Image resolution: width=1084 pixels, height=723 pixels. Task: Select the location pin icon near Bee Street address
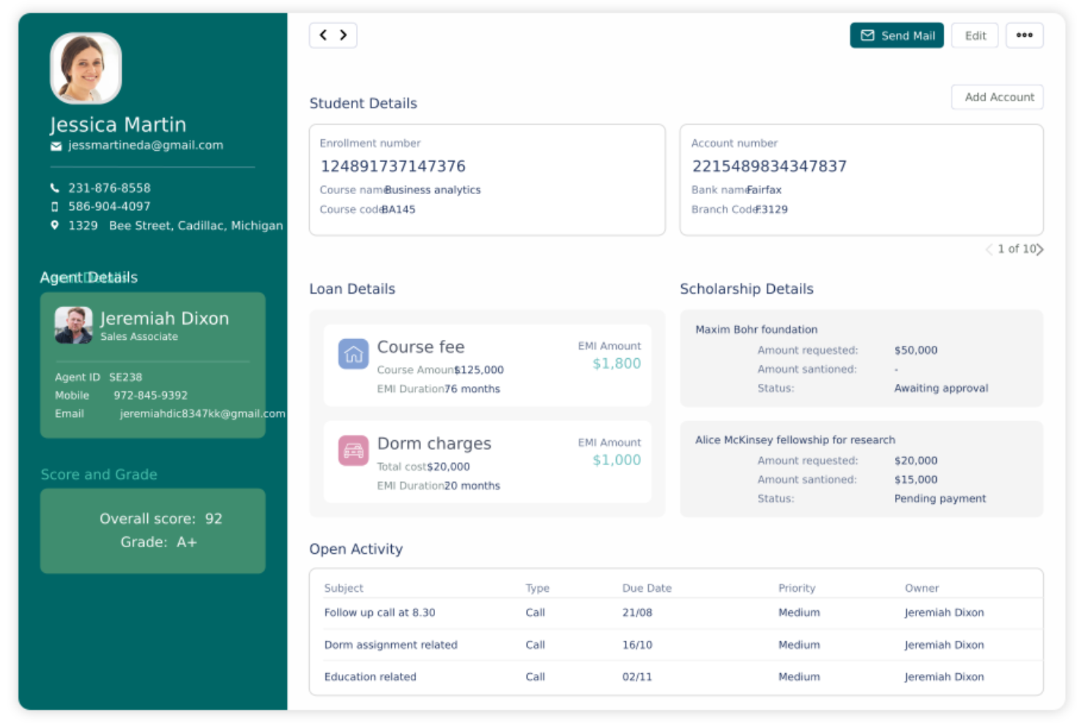click(x=54, y=225)
